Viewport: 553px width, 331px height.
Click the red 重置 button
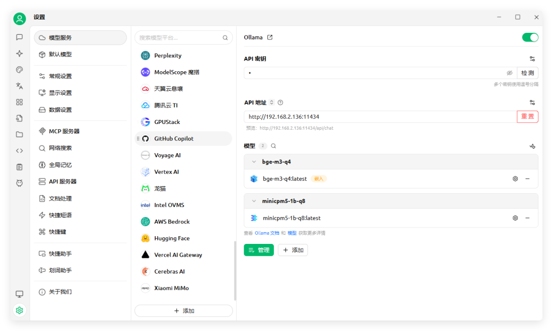click(527, 116)
